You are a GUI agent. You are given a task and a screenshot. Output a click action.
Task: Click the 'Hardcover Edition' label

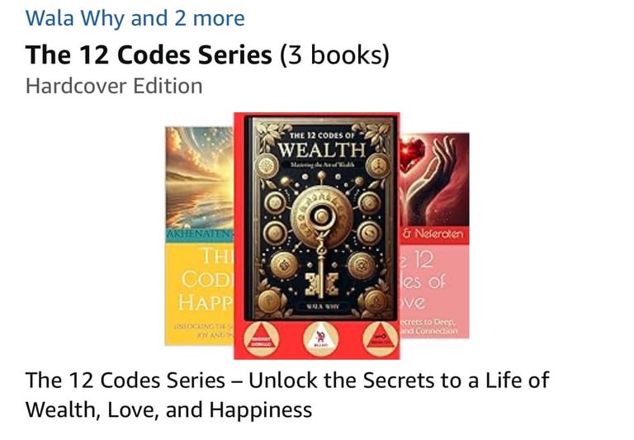pyautogui.click(x=114, y=86)
